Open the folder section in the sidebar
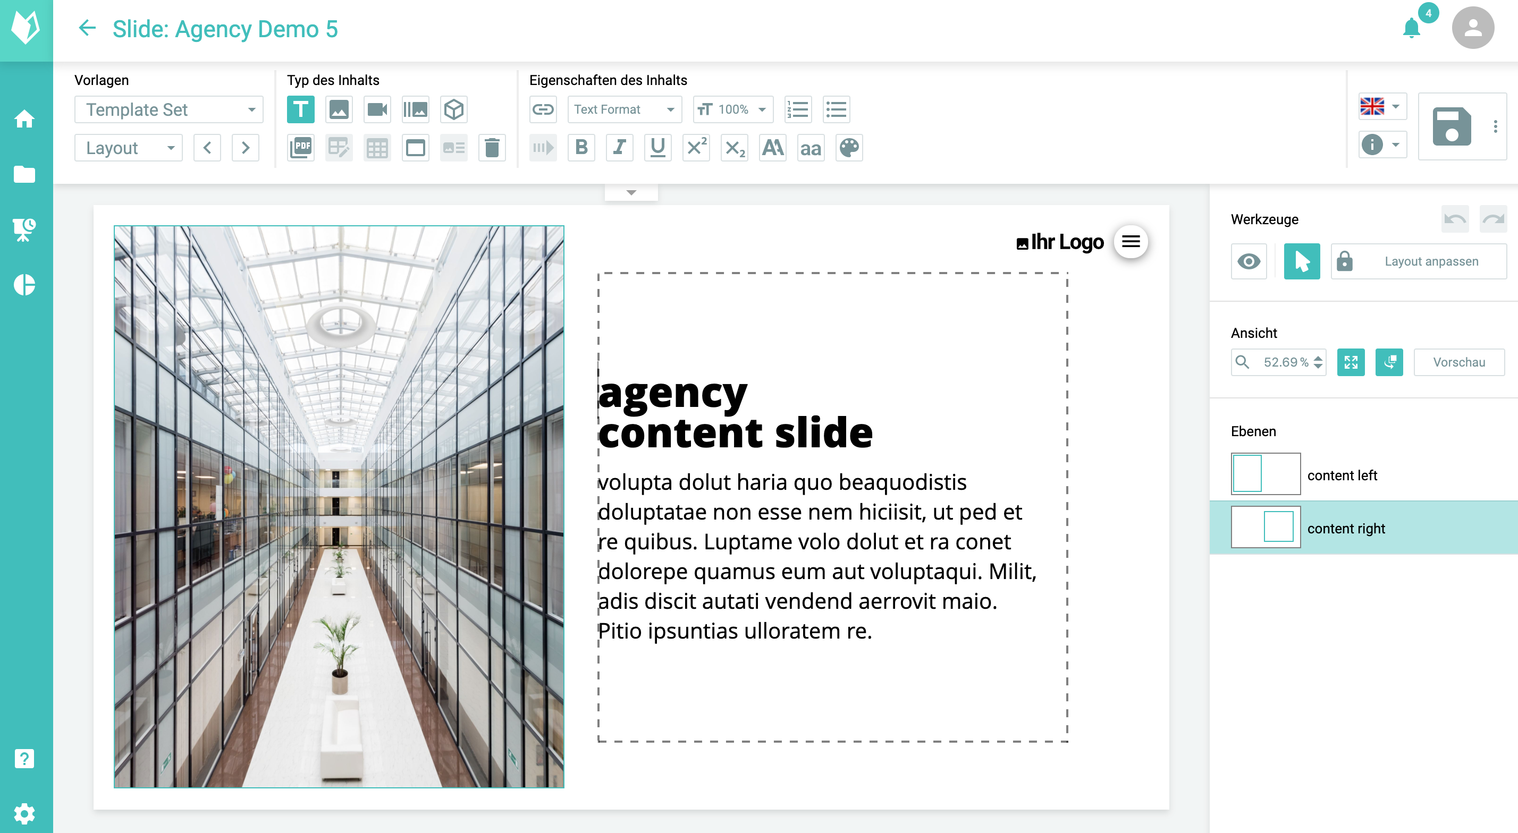 tap(24, 174)
